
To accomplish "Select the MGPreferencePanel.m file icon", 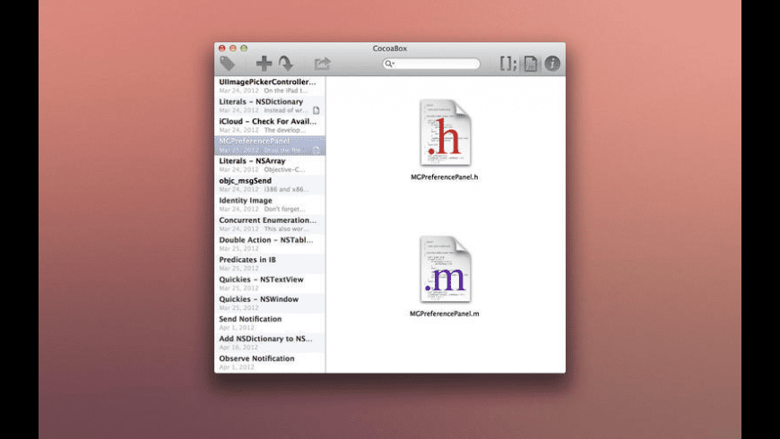I will (446, 269).
